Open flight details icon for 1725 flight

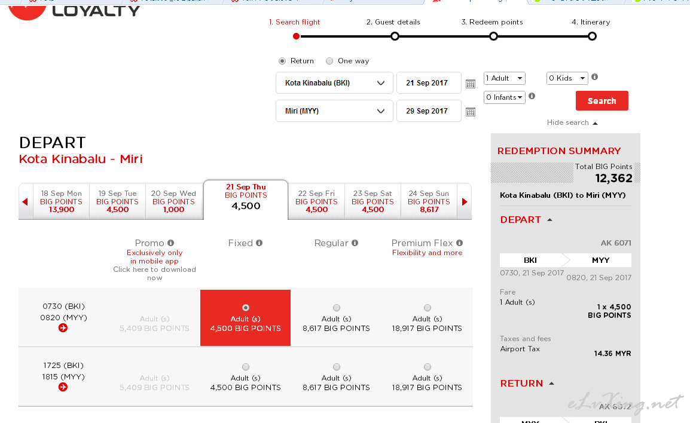click(x=63, y=387)
